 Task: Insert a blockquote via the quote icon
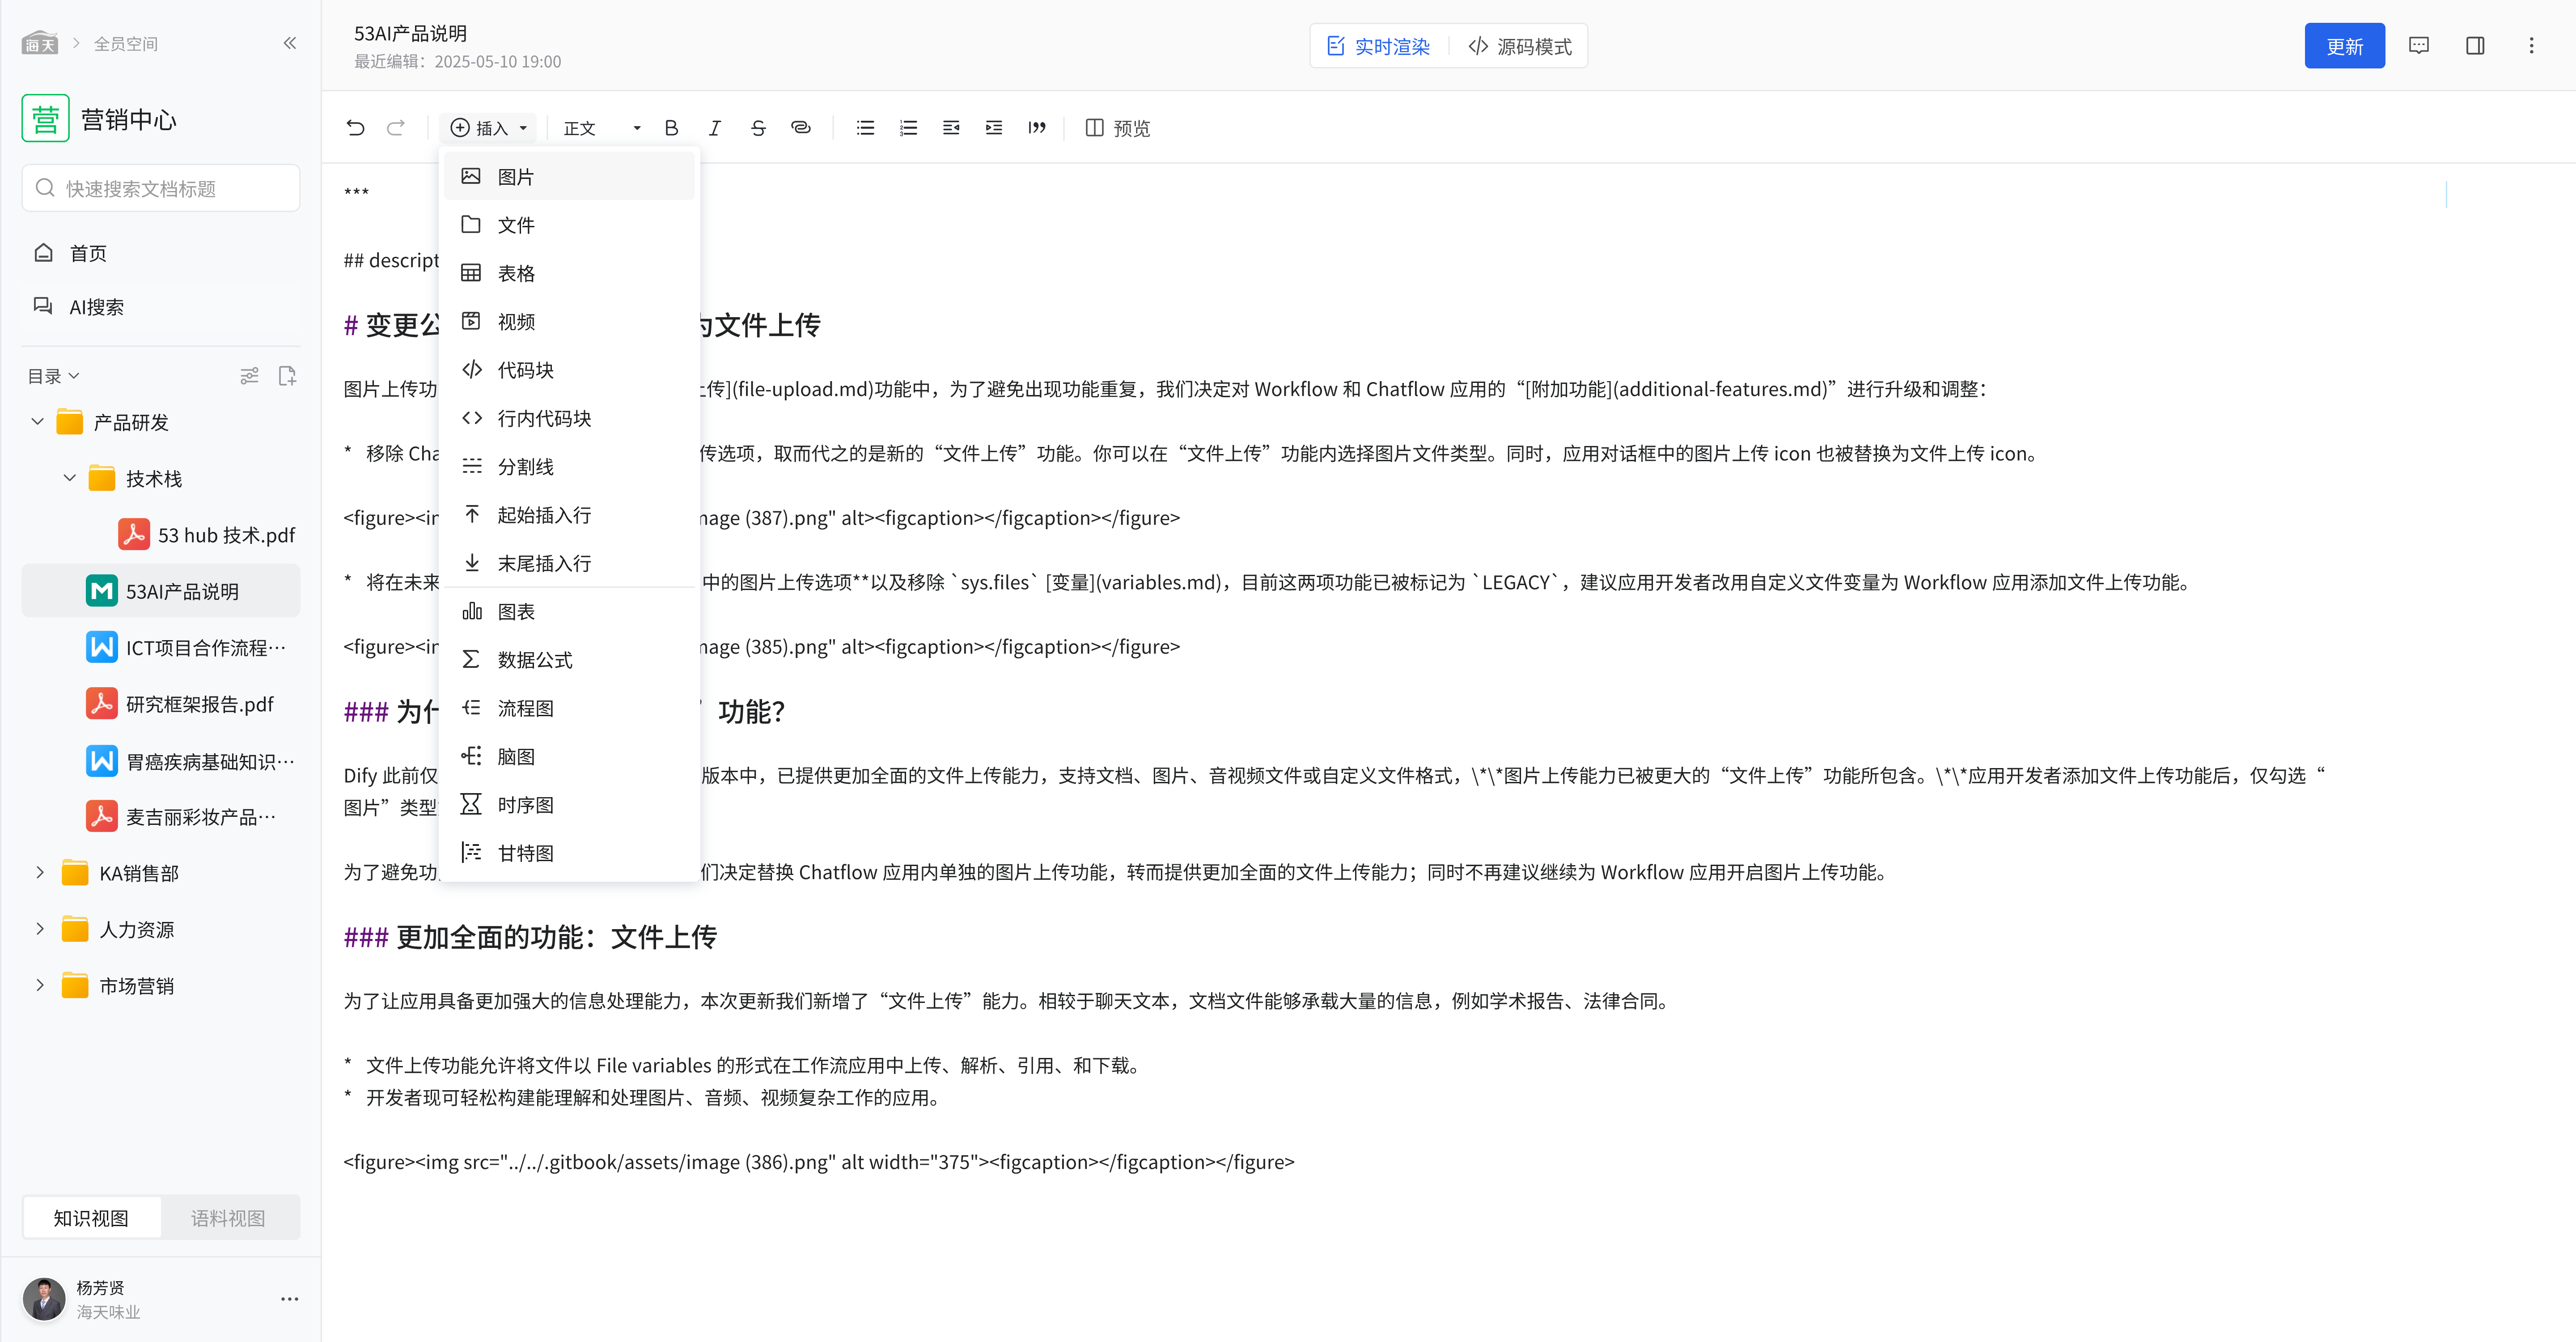pyautogui.click(x=1036, y=128)
